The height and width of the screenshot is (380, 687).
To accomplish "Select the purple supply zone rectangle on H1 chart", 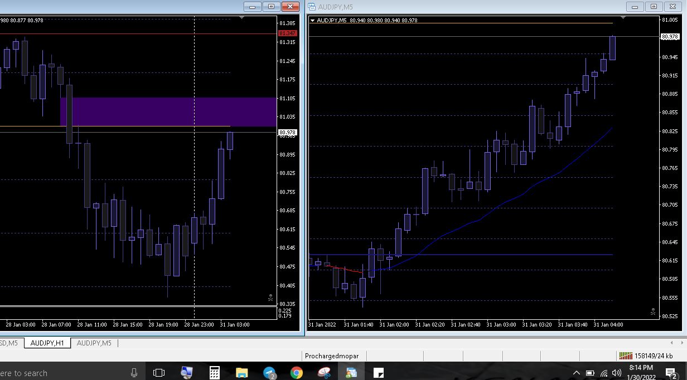I will pos(168,111).
